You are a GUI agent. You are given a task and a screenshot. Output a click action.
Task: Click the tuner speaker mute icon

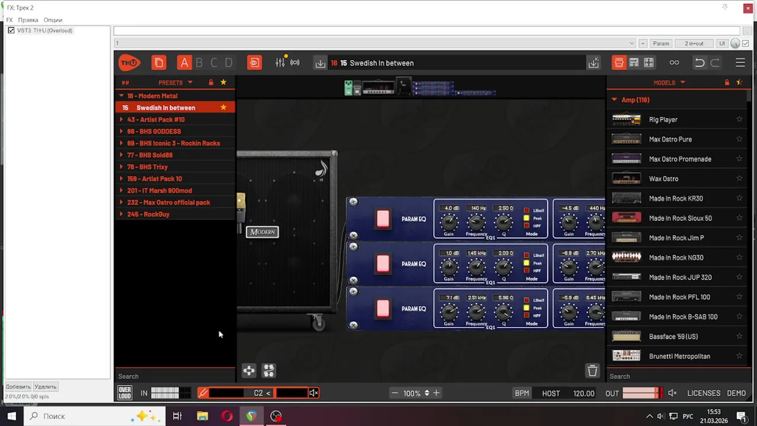(x=313, y=393)
